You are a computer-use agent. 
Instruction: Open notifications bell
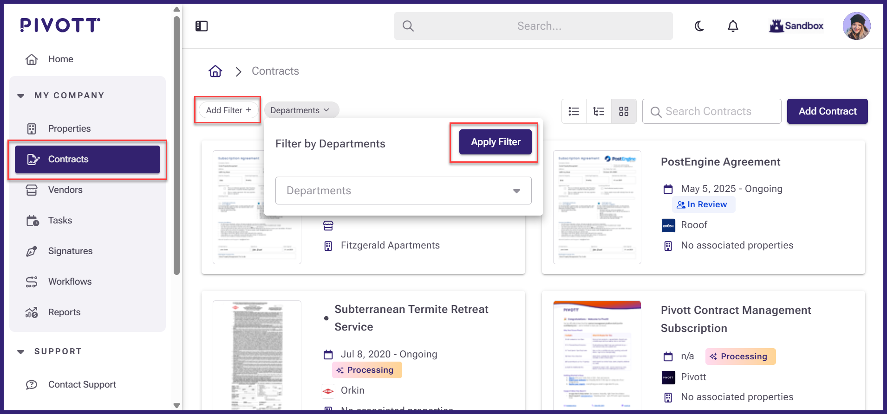(733, 26)
